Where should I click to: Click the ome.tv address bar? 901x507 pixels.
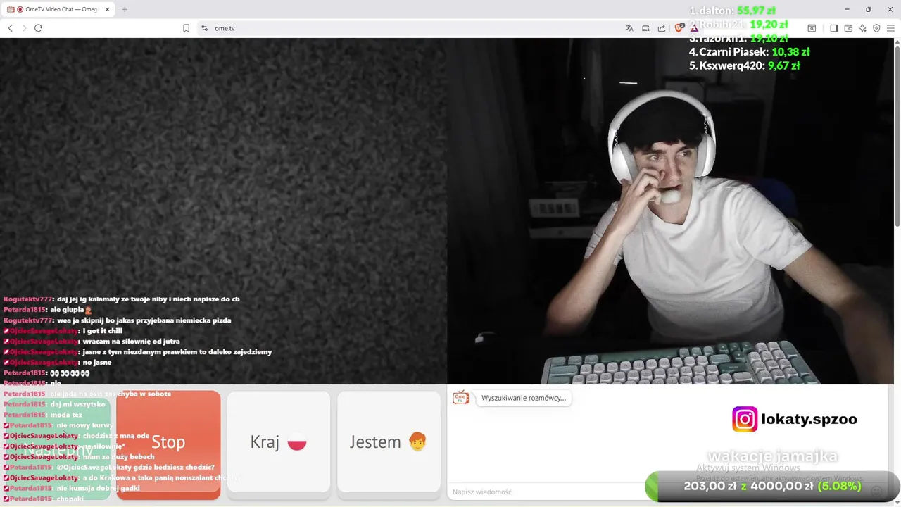(x=415, y=28)
